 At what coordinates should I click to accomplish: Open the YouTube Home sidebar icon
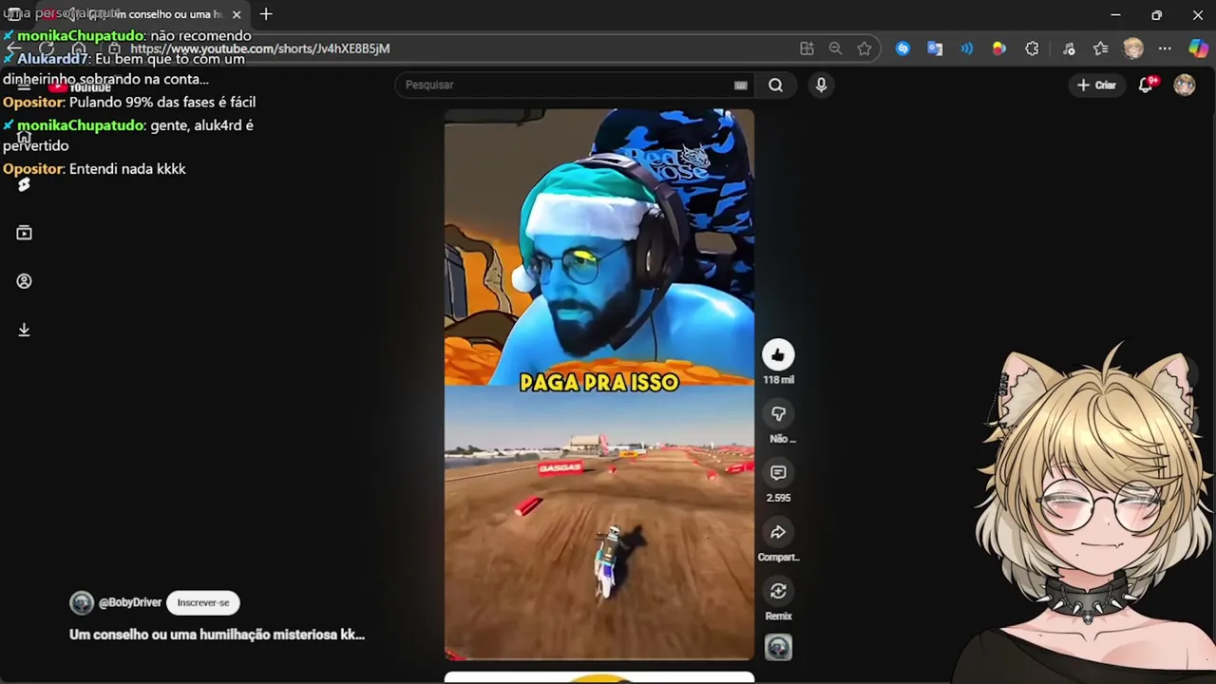24,136
